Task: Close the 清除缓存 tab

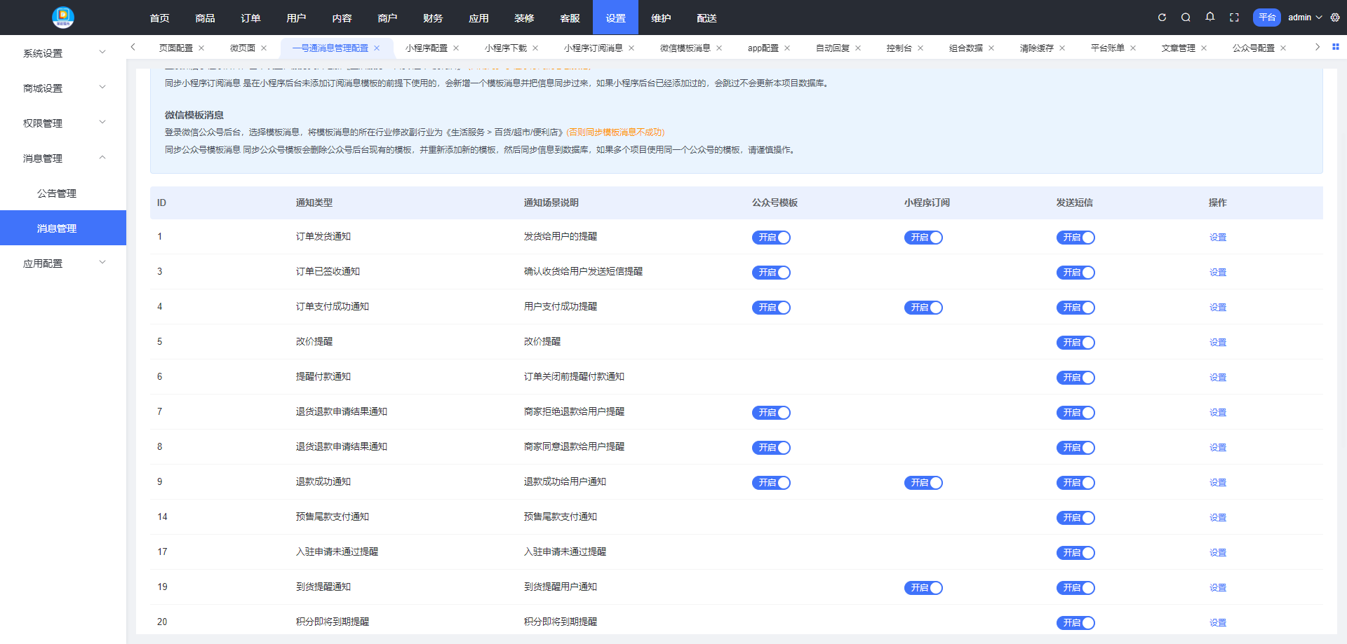Action: click(1062, 48)
